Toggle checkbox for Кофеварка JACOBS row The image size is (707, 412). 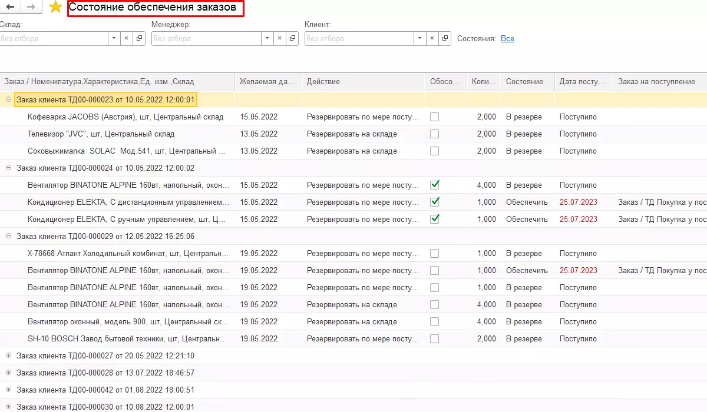coord(435,117)
